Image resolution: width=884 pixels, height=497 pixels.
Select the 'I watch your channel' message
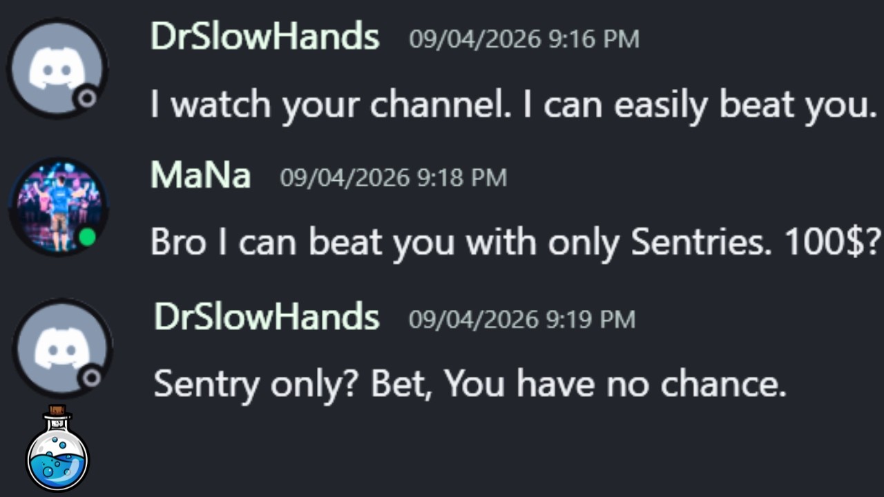[514, 106]
